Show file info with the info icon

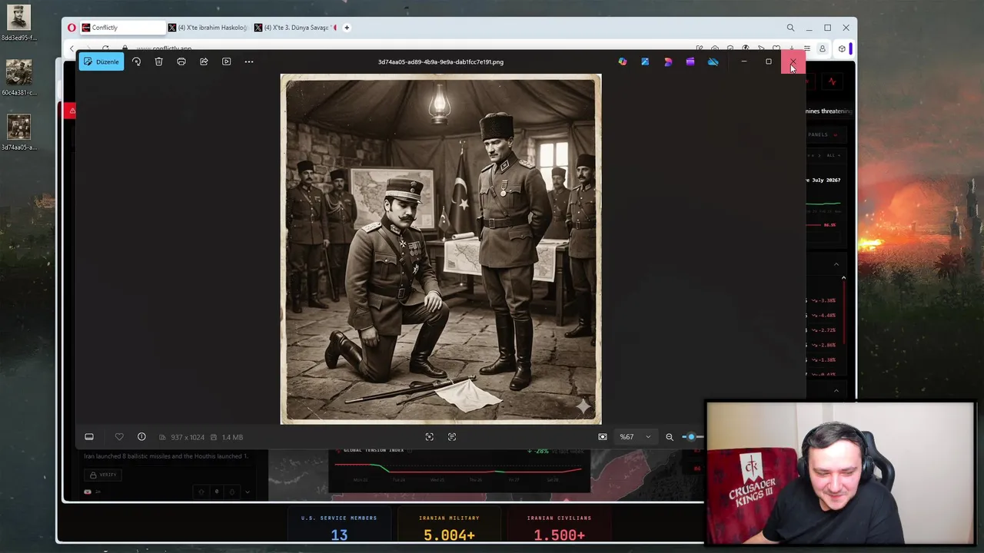pos(141,437)
